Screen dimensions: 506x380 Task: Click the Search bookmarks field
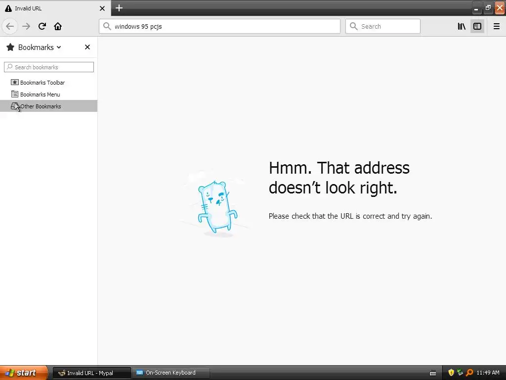pos(49,67)
